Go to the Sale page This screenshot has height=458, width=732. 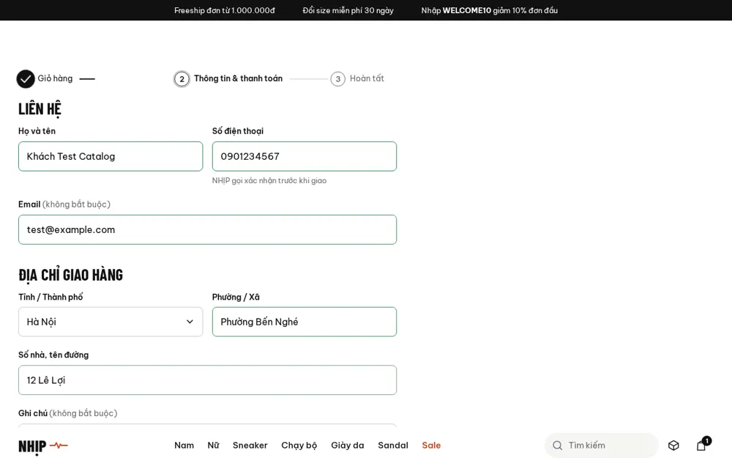pos(431,445)
